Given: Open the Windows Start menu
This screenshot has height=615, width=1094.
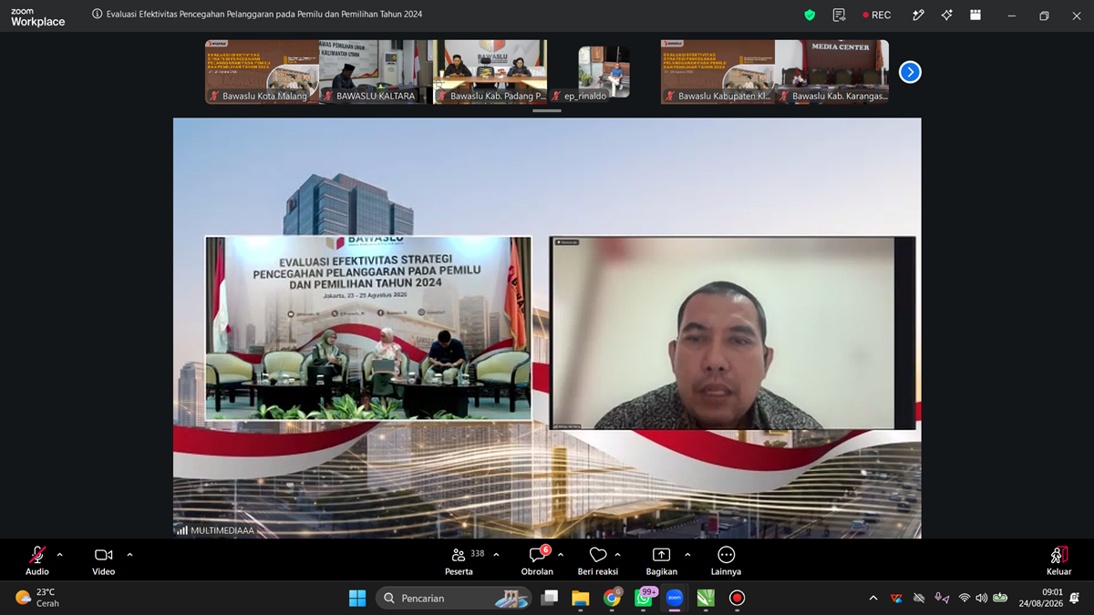Looking at the screenshot, I should click(x=357, y=598).
